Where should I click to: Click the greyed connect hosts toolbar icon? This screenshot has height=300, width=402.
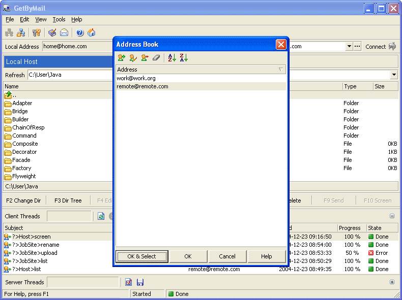(10, 32)
